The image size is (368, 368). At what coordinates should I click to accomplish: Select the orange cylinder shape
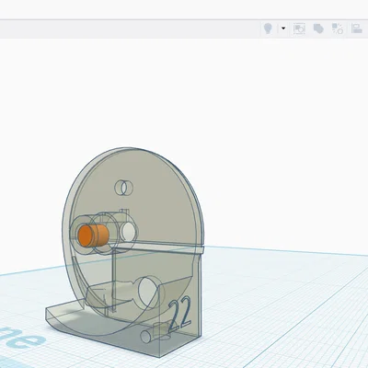93,236
